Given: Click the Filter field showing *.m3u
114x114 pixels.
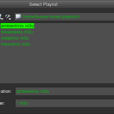Looking at the screenshot, I should (65, 103).
